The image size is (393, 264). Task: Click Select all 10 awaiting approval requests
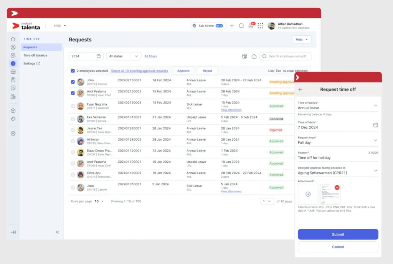coord(139,71)
